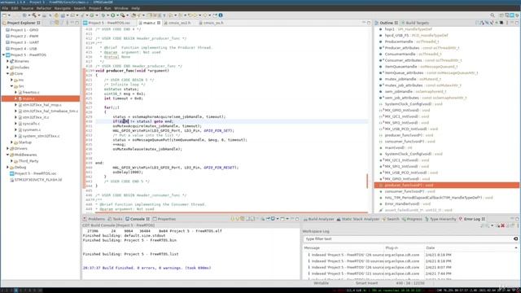Minimize the Project Explorer view
This screenshot has width=521, height=293.
tap(72, 23)
